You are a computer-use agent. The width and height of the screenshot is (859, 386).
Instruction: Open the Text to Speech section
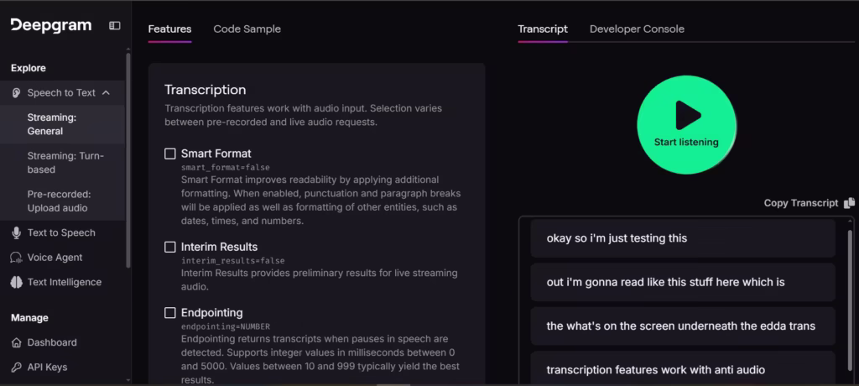pyautogui.click(x=62, y=232)
